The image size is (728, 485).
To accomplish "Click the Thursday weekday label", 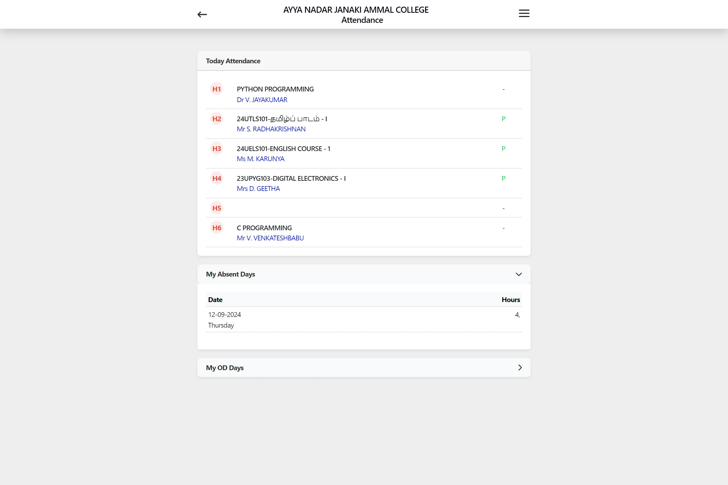I will coord(221,325).
